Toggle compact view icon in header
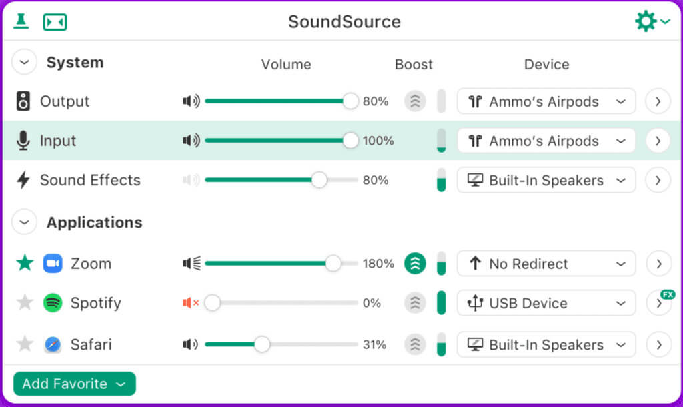The height and width of the screenshot is (407, 683). 55,22
